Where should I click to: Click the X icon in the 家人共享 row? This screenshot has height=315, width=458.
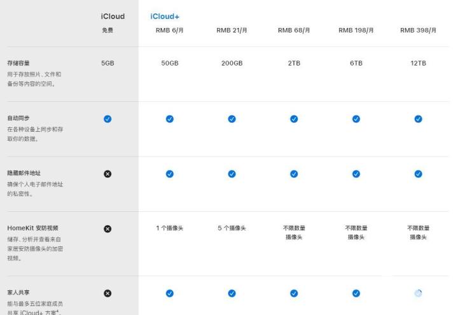coord(108,293)
